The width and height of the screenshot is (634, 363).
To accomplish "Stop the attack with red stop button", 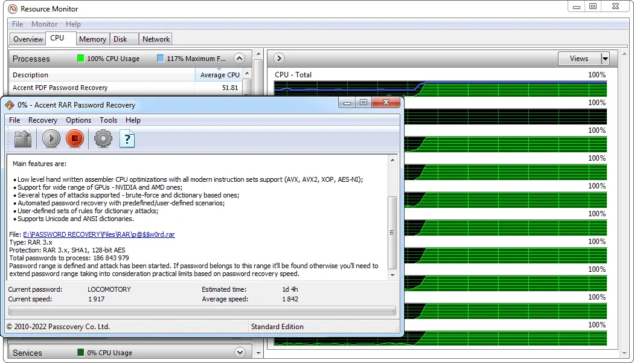I will tap(75, 139).
